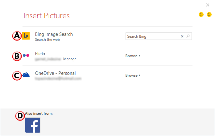The height and width of the screenshot is (136, 215).
Task: Clear the Search Bing box
Action: (182, 36)
